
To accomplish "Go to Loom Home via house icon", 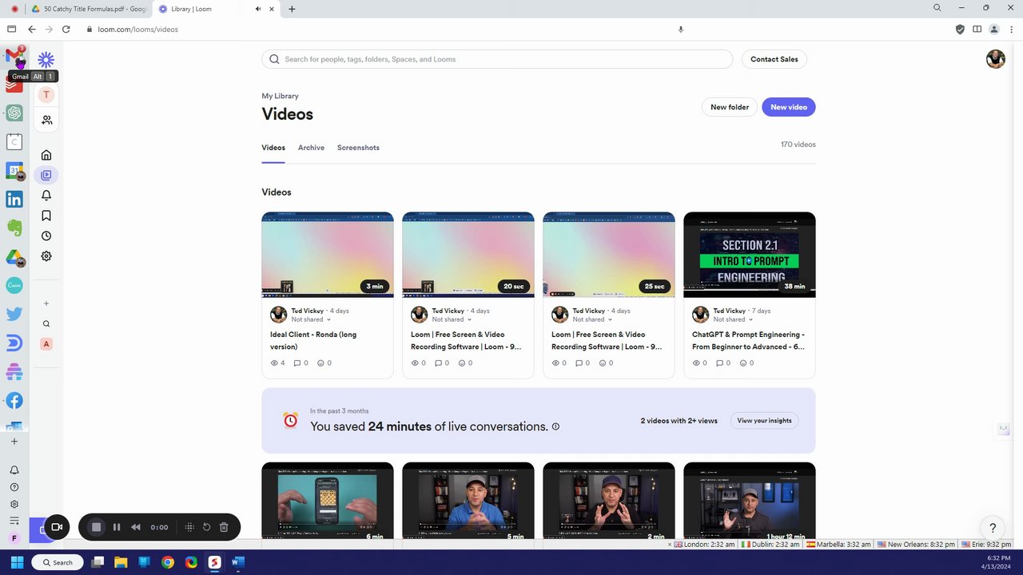I will click(46, 155).
